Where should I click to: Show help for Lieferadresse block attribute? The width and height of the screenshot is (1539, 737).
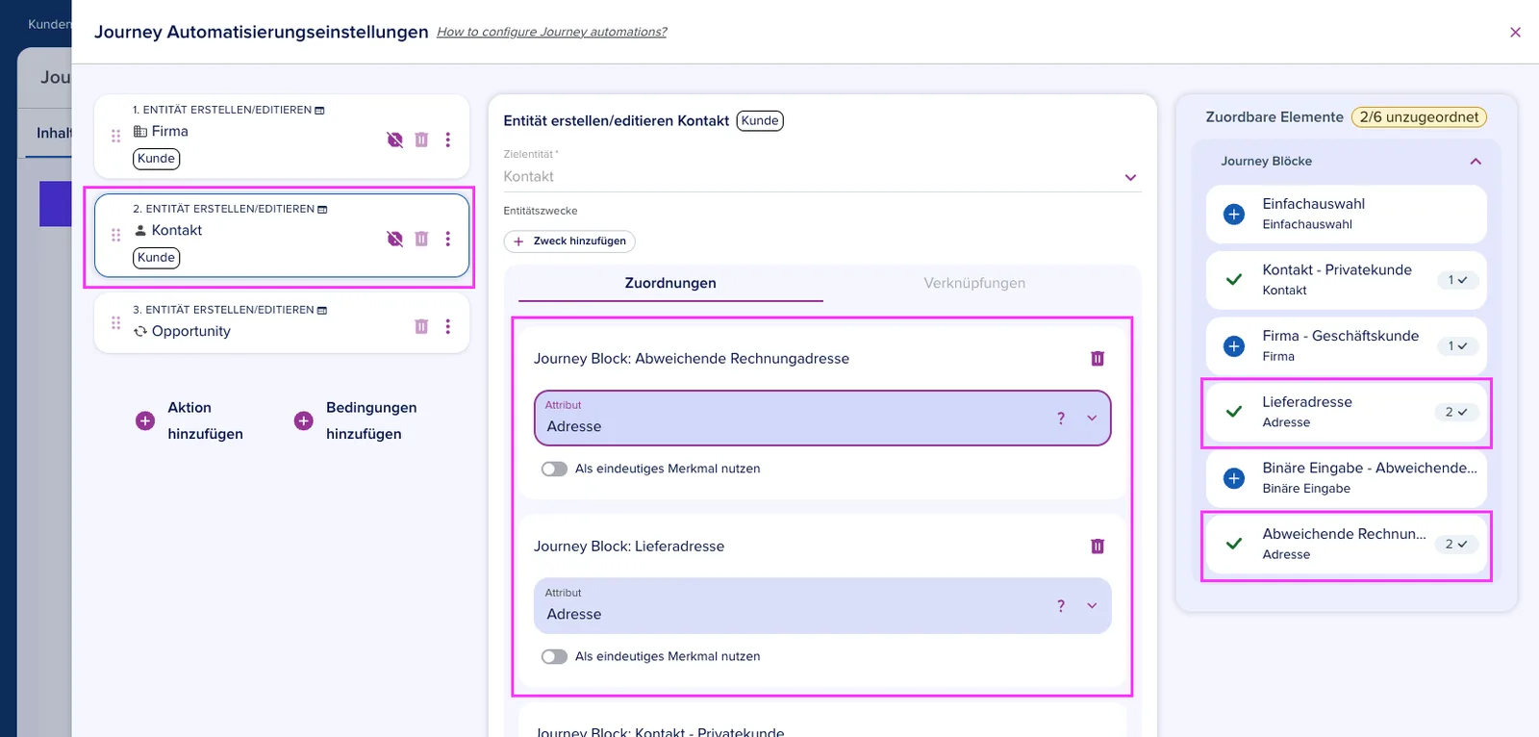(1061, 606)
